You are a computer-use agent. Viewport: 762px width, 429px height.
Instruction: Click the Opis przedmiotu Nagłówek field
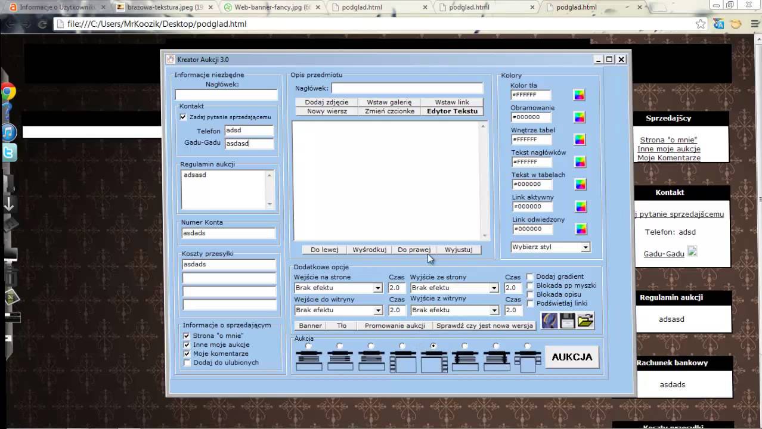406,88
